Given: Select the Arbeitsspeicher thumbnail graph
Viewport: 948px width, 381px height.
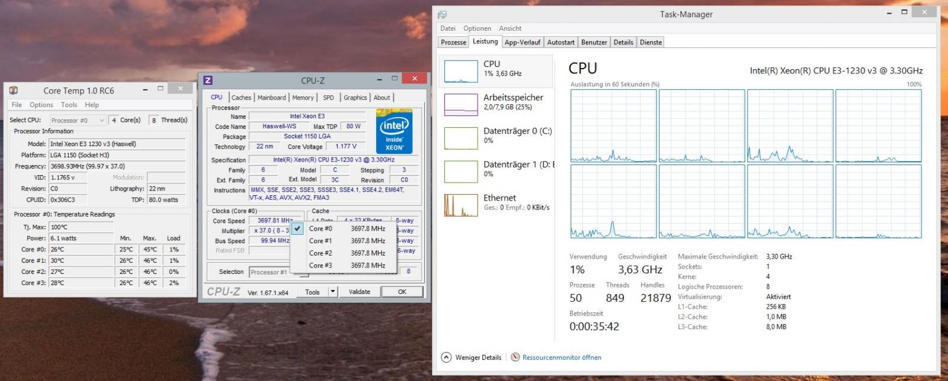Looking at the screenshot, I should pos(461,105).
